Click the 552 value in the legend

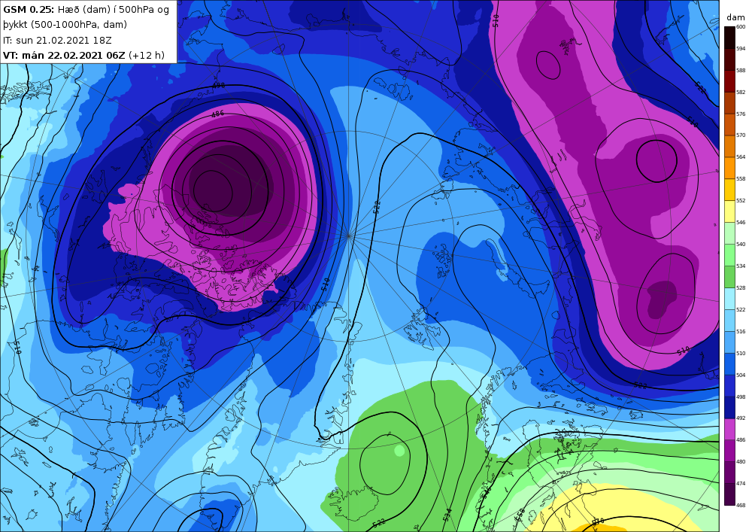click(741, 200)
